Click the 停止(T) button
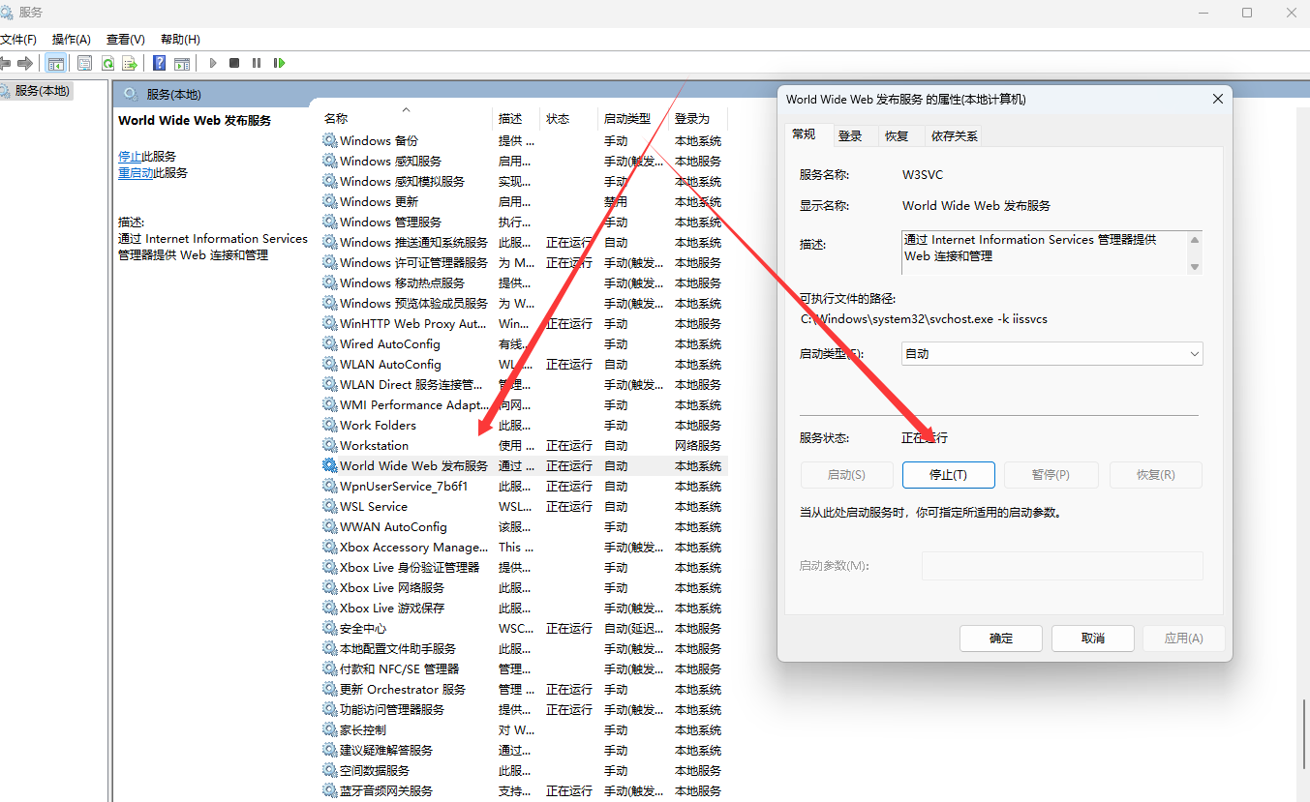Image resolution: width=1310 pixels, height=802 pixels. [x=948, y=474]
